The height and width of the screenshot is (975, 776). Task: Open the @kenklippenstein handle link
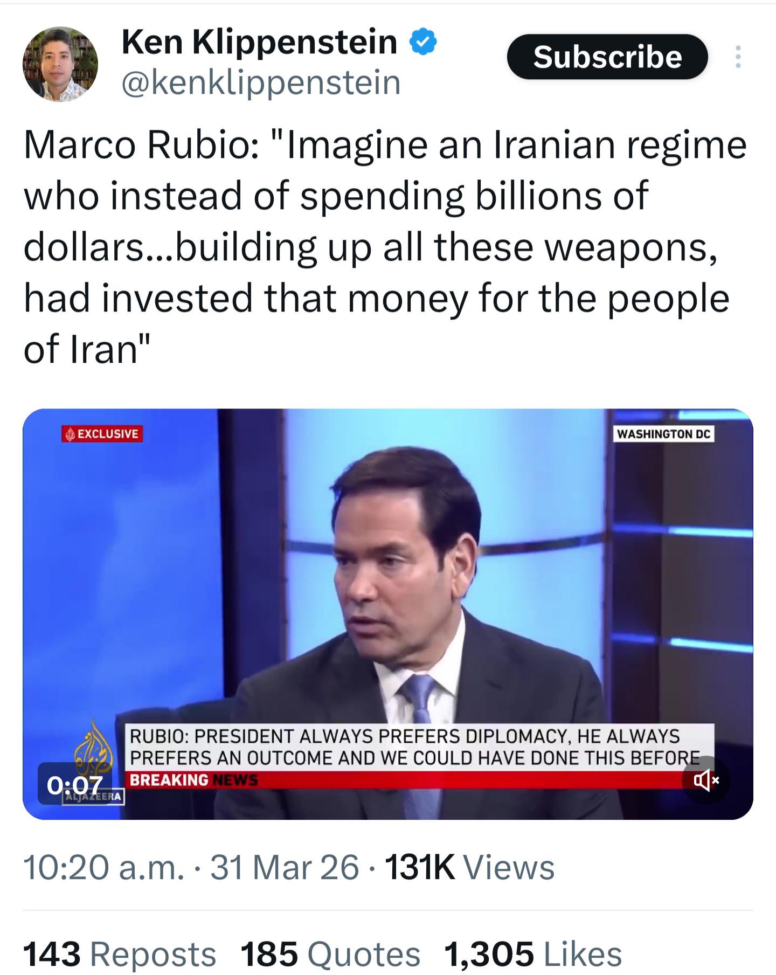point(261,82)
